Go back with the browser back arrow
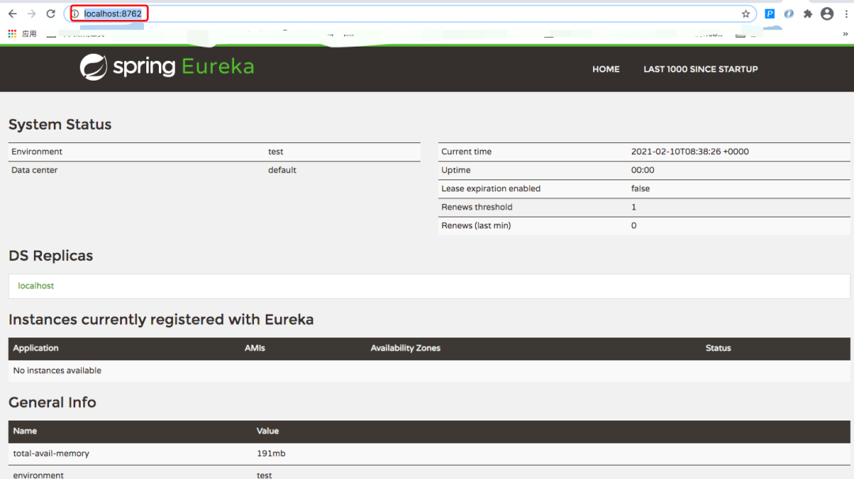Screen dimensions: 854x479 pos(13,13)
